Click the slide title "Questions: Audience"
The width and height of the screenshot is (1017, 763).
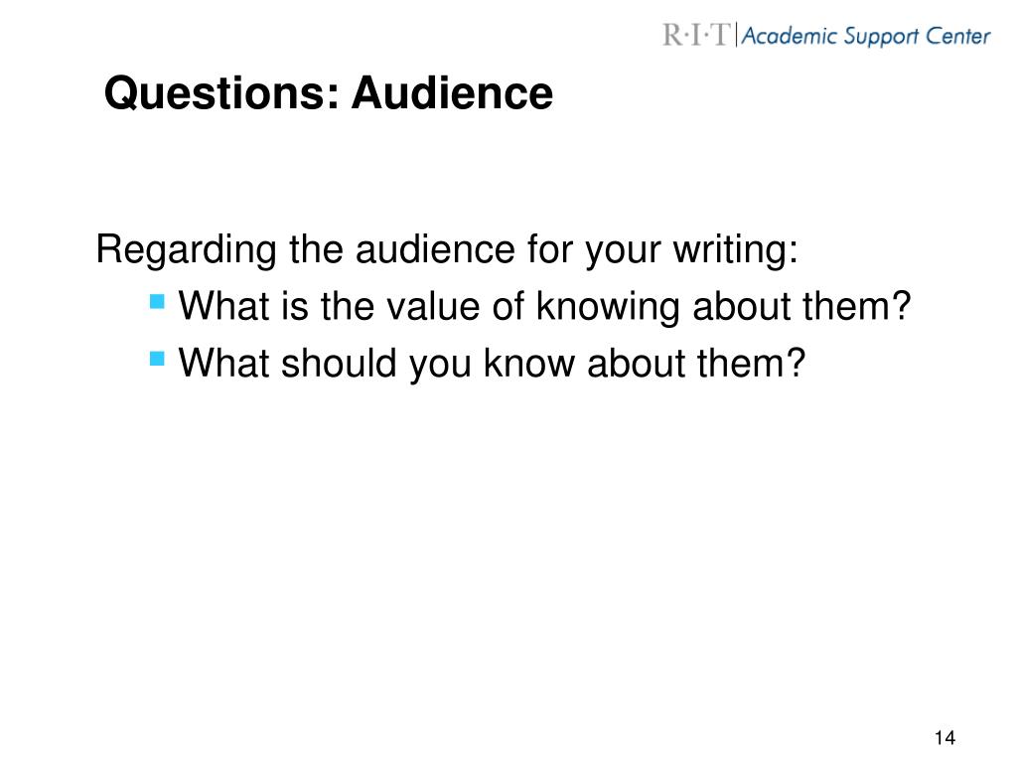328,93
